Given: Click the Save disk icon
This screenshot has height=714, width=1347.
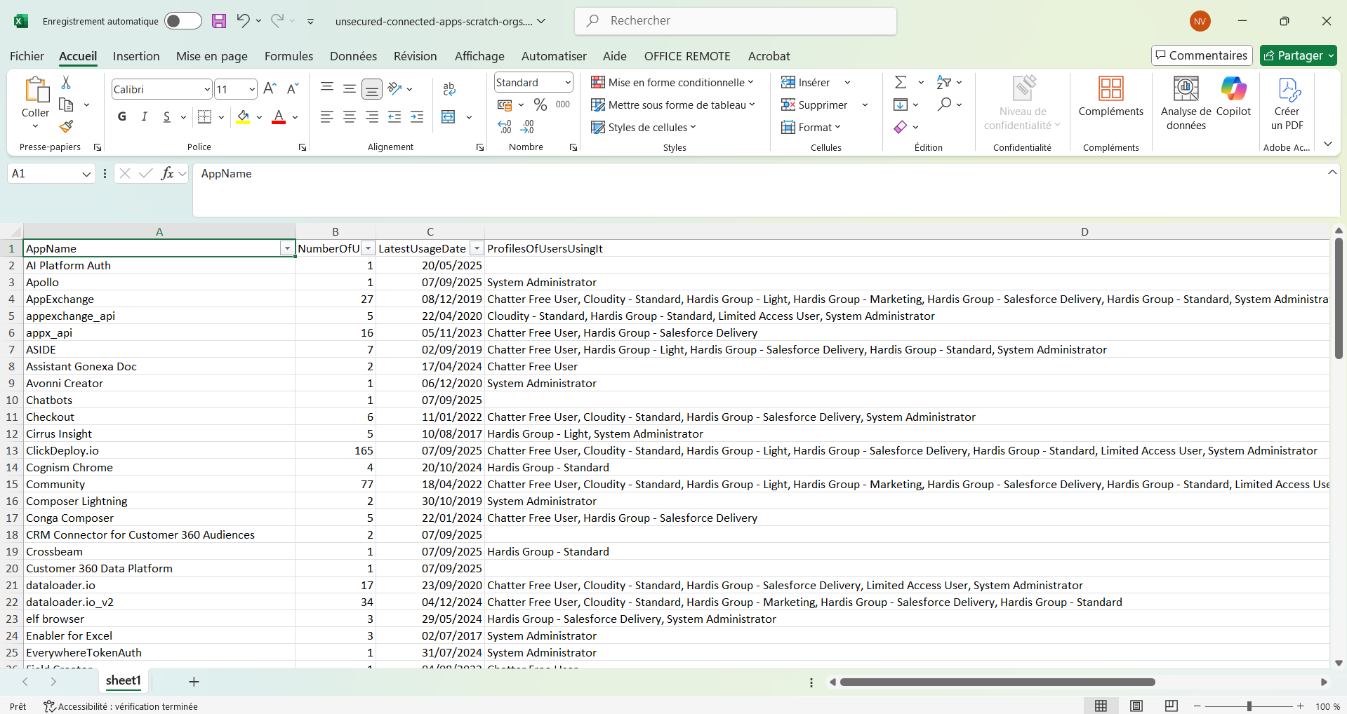Looking at the screenshot, I should pyautogui.click(x=219, y=21).
